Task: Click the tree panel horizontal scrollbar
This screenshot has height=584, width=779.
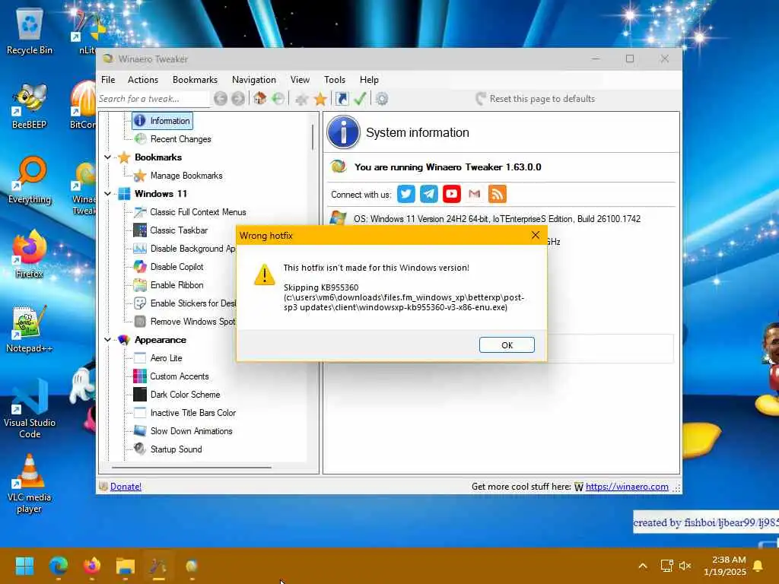Action: [191, 468]
